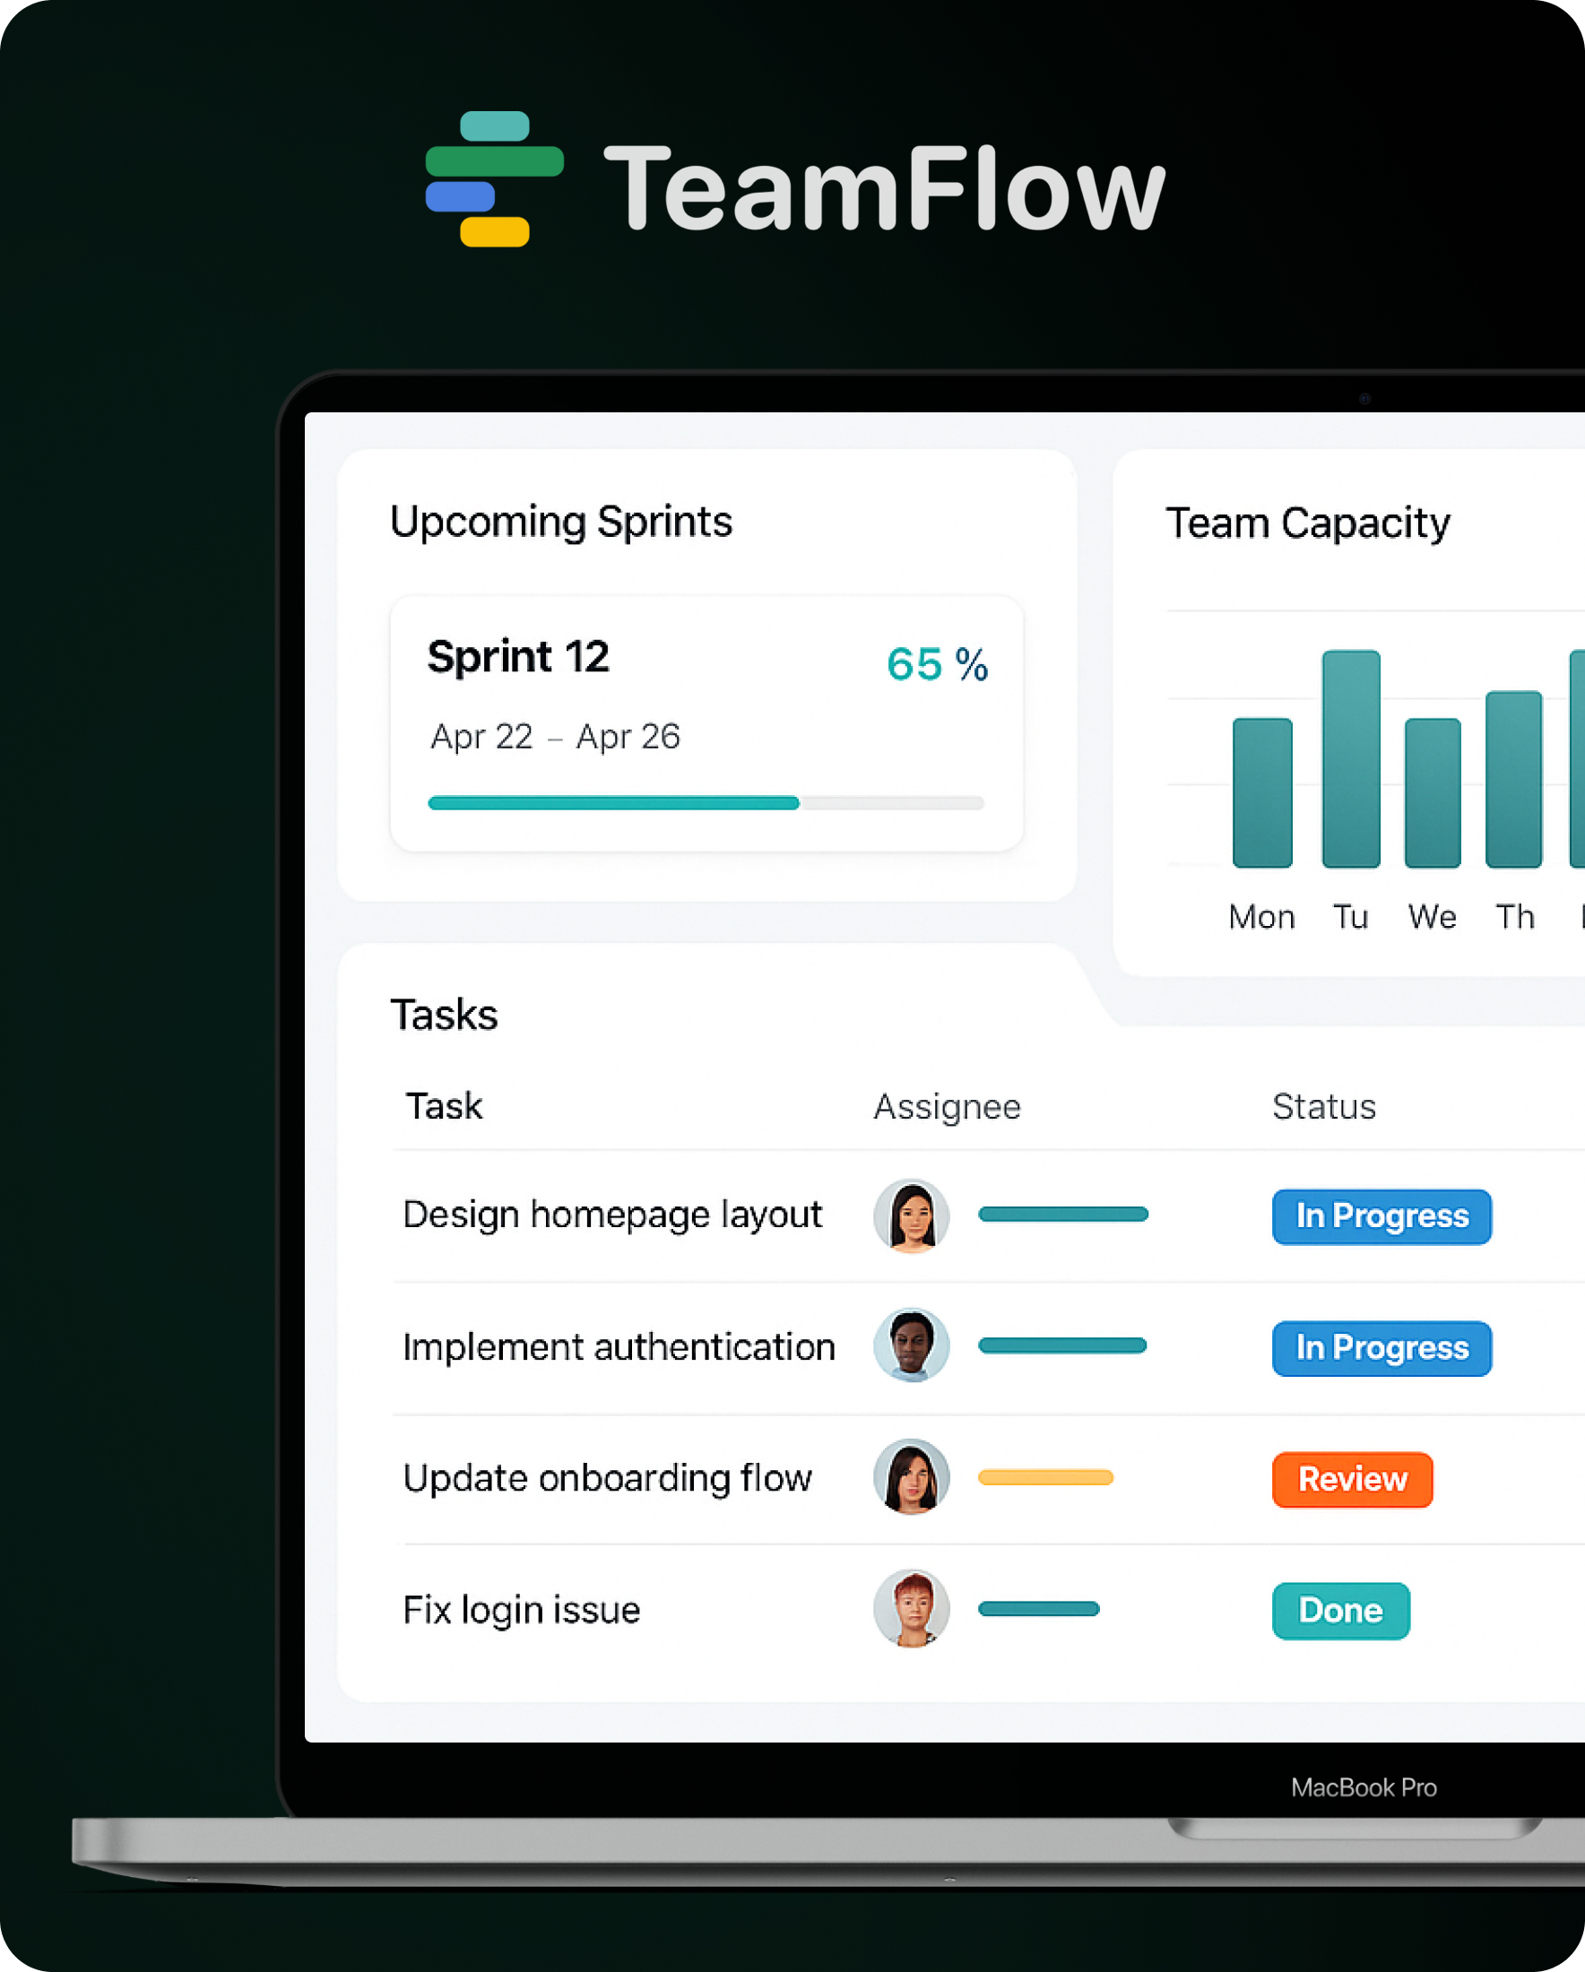Click In Progress badge for Design homepage layout

(1381, 1216)
